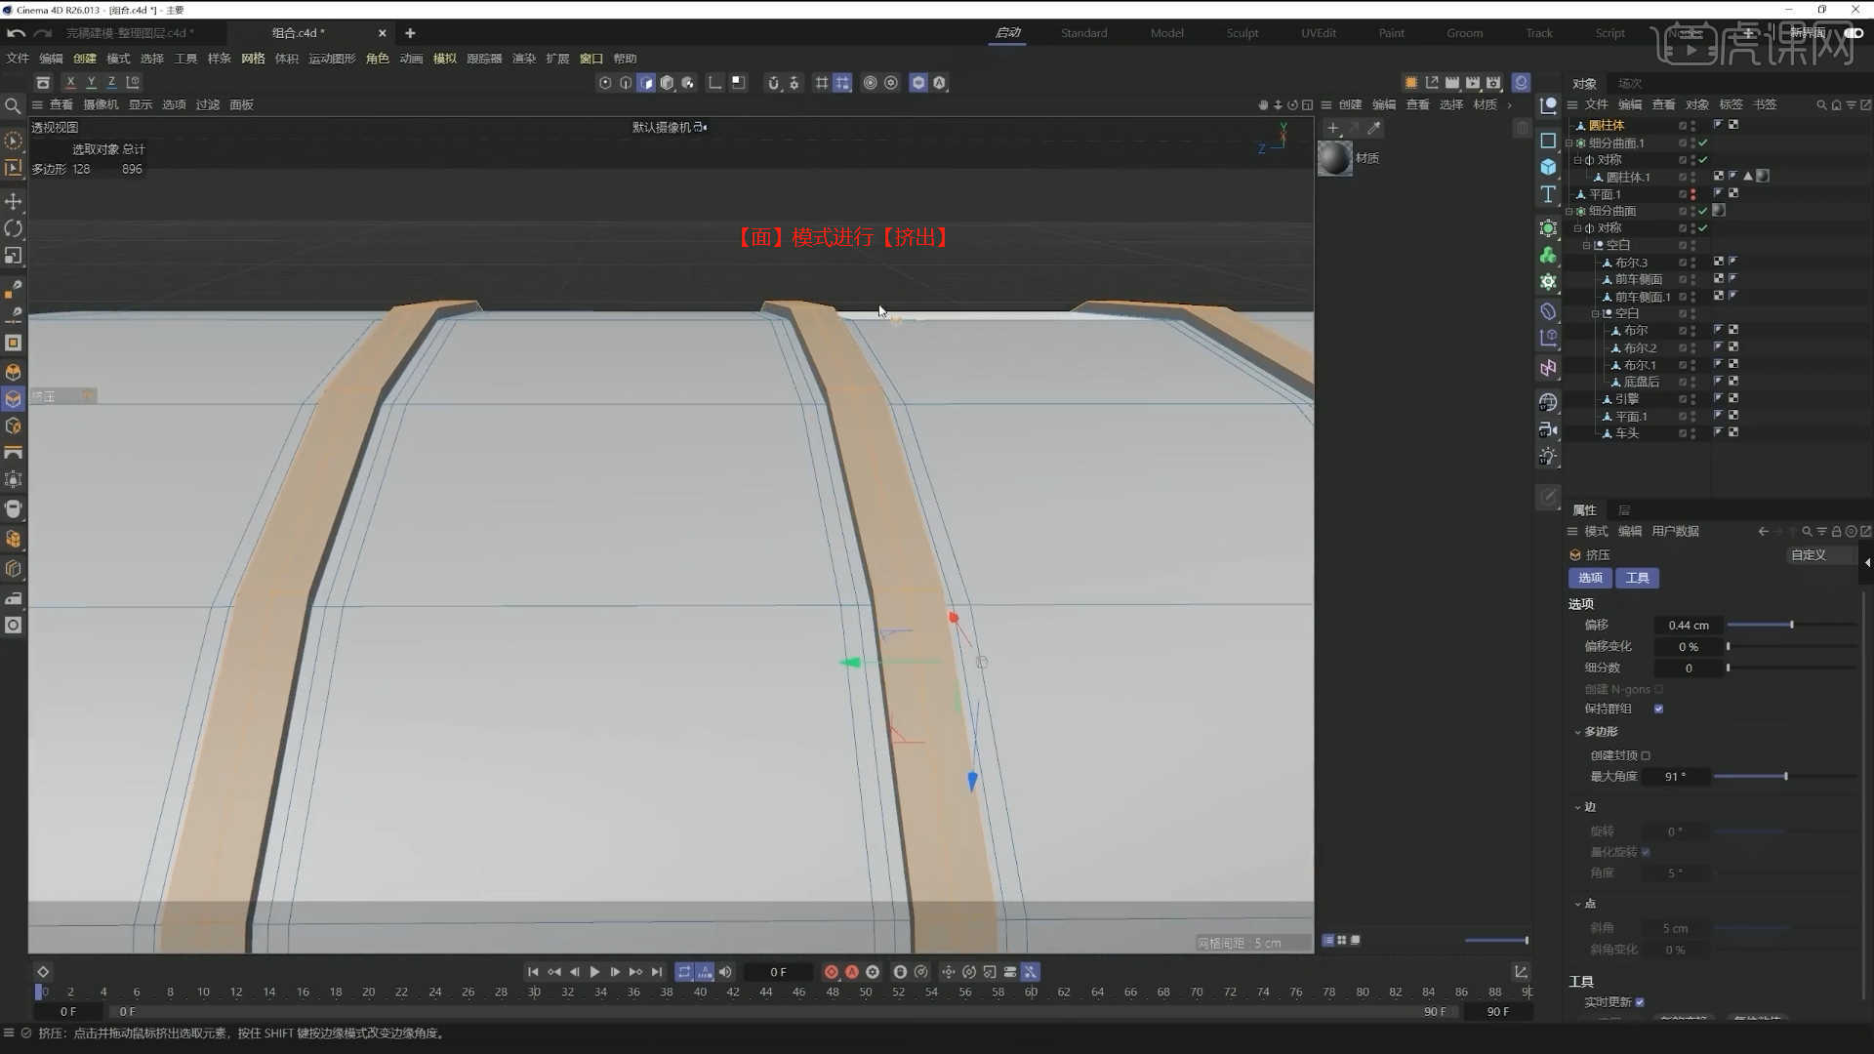Switch to Edges mode icon
The width and height of the screenshot is (1874, 1054).
click(x=626, y=83)
